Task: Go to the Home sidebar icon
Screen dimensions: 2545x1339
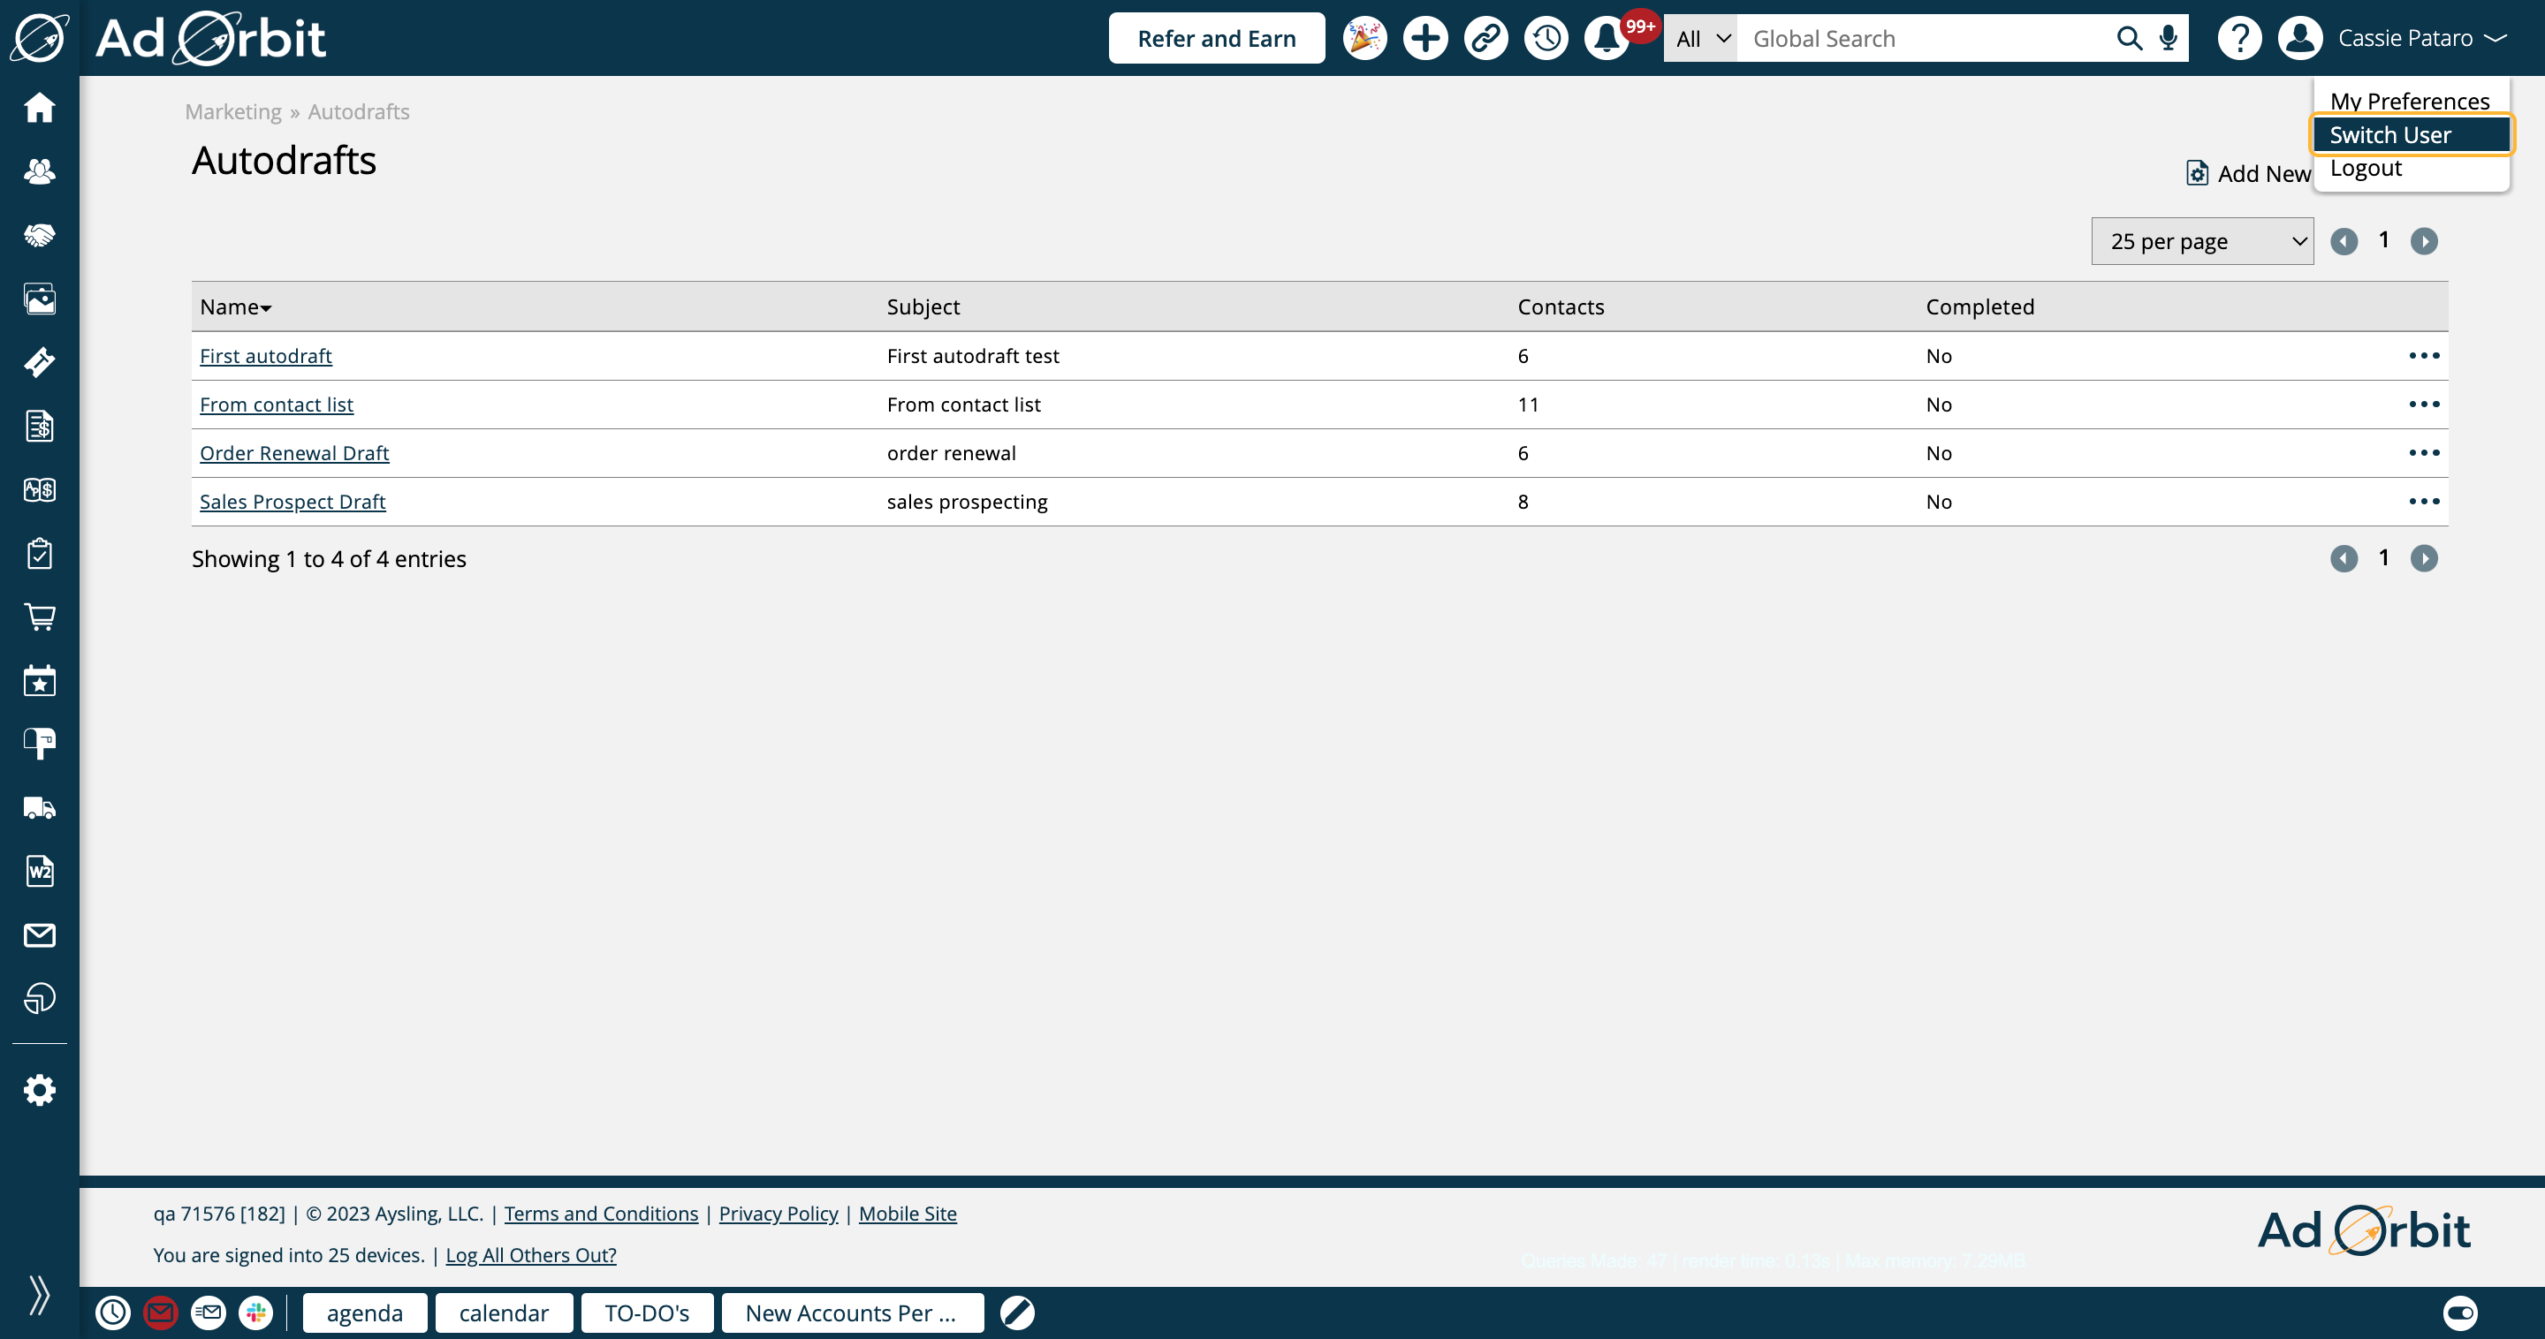Action: [40, 108]
